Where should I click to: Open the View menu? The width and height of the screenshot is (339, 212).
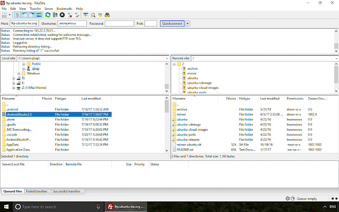click(22, 9)
